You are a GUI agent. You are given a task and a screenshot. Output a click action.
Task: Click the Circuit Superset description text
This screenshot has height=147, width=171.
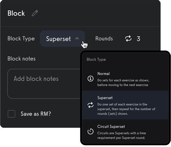point(122,135)
